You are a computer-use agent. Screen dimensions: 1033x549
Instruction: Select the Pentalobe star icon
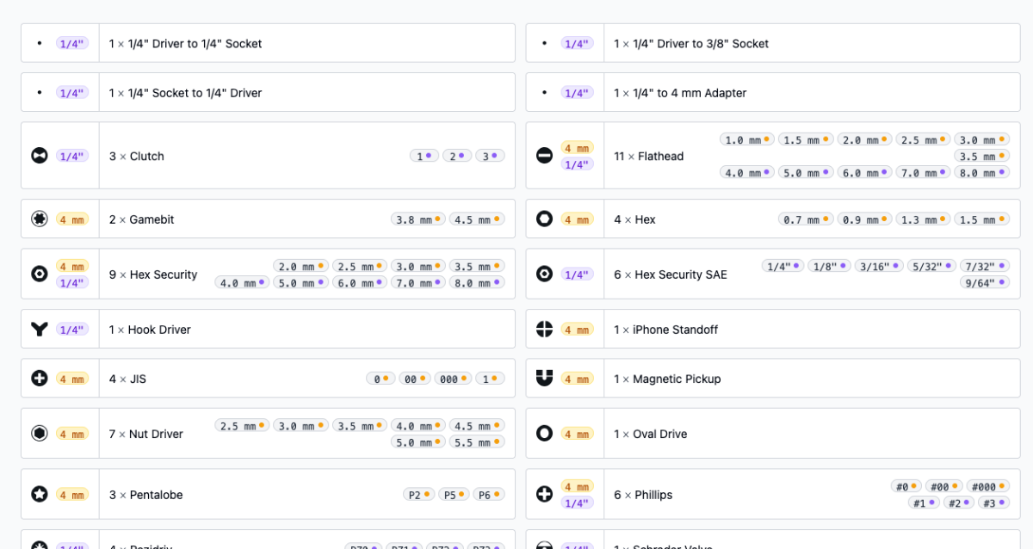click(39, 495)
